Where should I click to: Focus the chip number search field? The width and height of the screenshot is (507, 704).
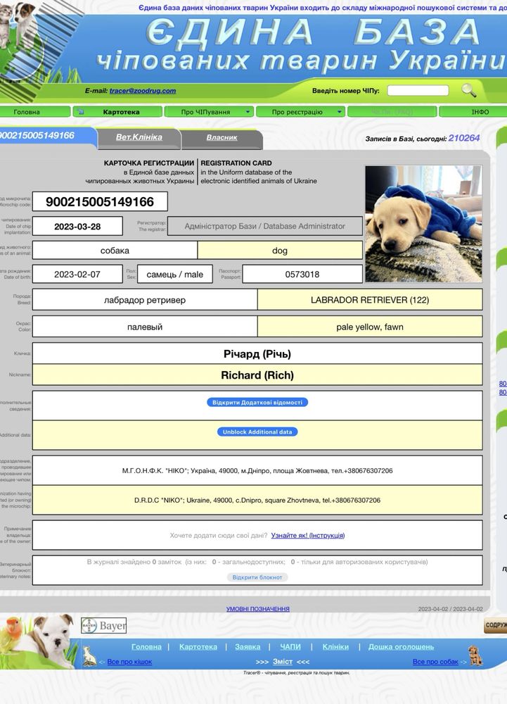coord(418,90)
